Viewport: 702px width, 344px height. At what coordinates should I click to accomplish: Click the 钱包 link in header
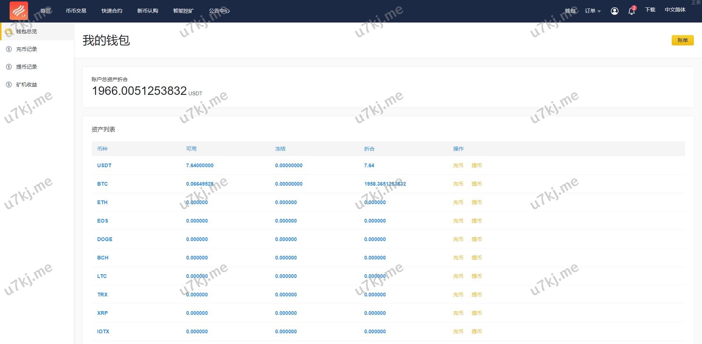tap(570, 11)
